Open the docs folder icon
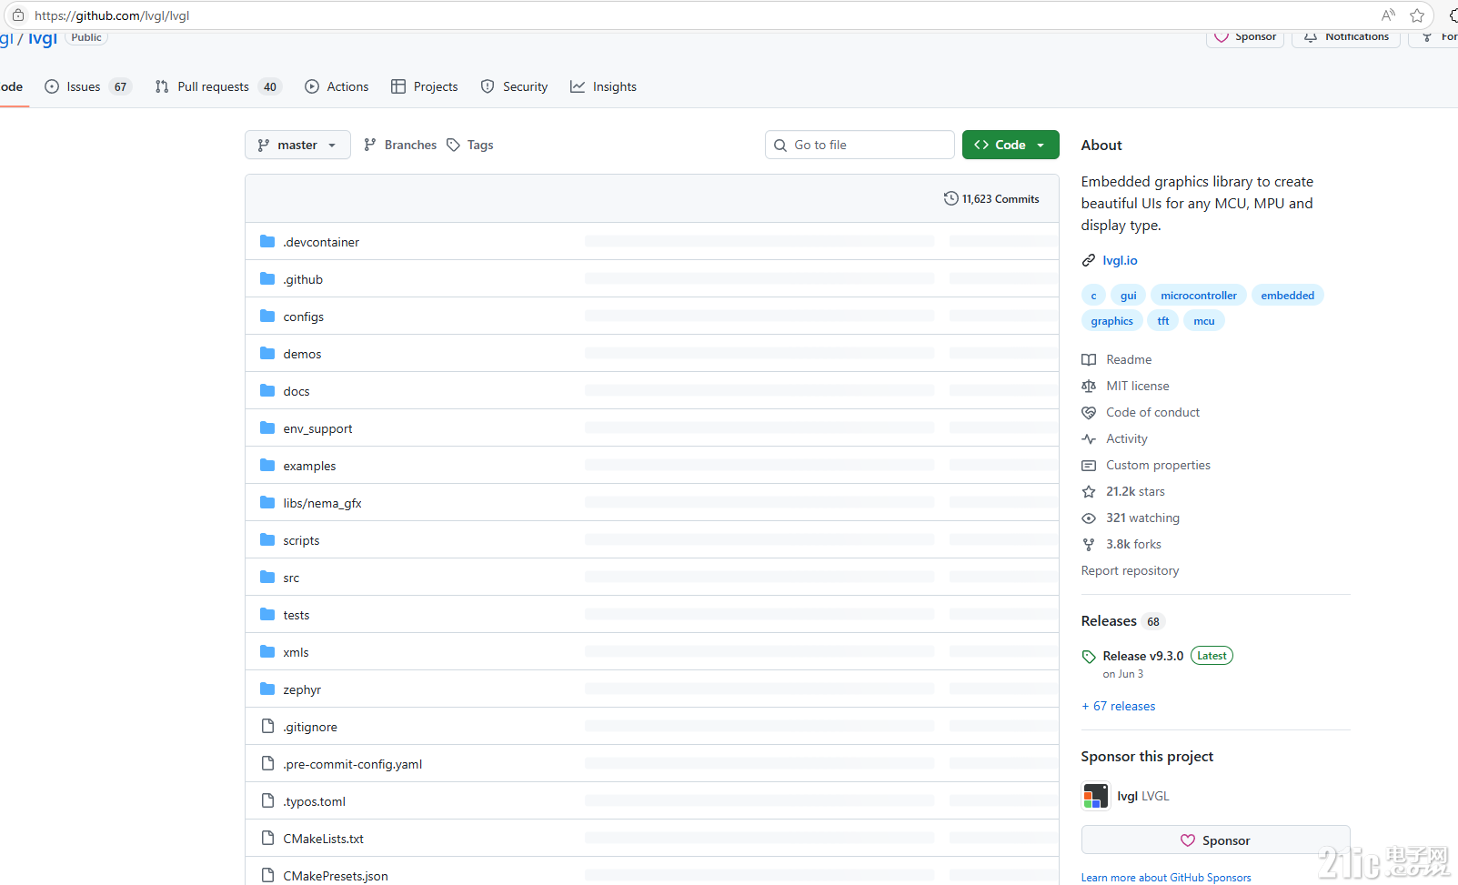The height and width of the screenshot is (885, 1458). coord(267,390)
